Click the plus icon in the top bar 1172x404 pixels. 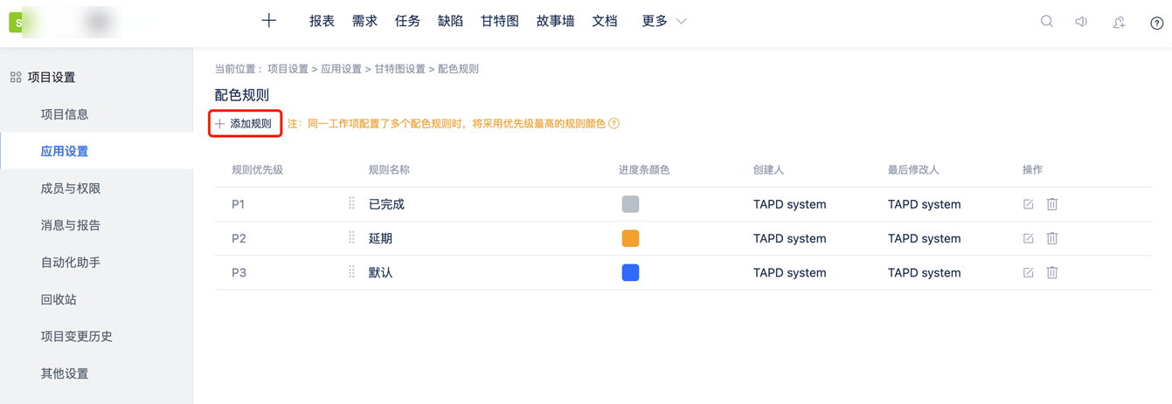tap(269, 21)
